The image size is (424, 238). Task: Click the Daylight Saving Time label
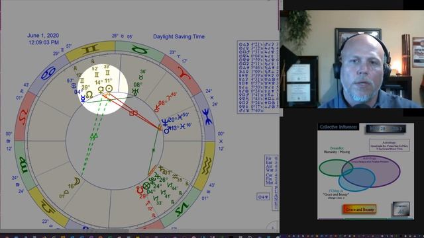179,36
